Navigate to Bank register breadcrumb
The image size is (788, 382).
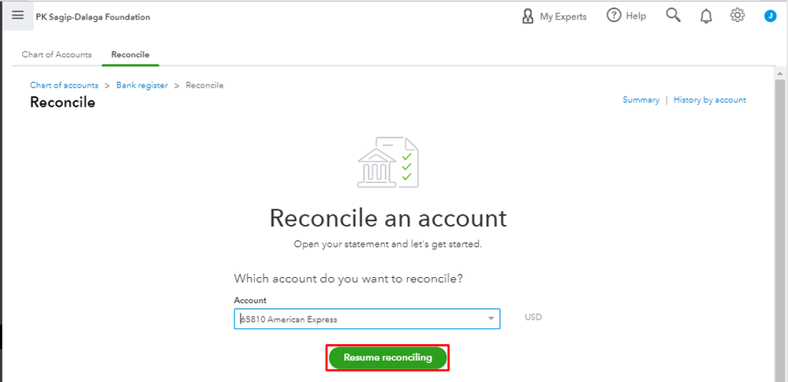tap(142, 85)
